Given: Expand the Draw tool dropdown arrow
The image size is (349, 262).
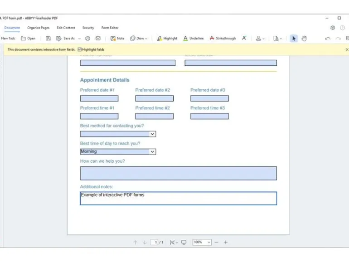Looking at the screenshot, I should coord(146,39).
